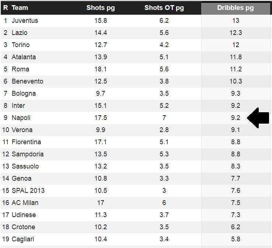
Task: Click the black arrow pointing at Napoli
Action: (258, 118)
